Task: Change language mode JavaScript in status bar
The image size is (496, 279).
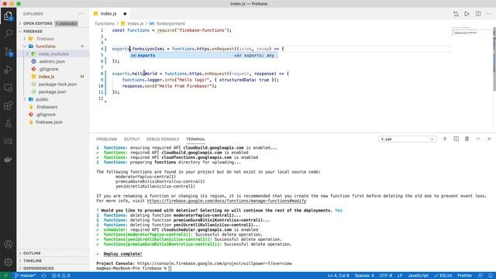Action: [418, 276]
